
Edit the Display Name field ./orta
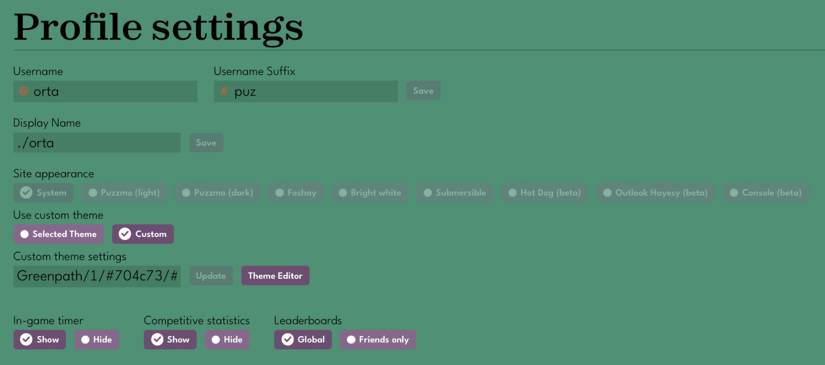point(97,143)
